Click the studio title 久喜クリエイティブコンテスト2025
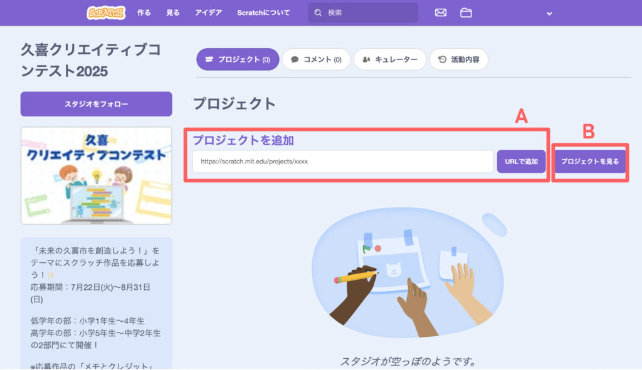Screen dimensions: 642x370 (x=91, y=60)
